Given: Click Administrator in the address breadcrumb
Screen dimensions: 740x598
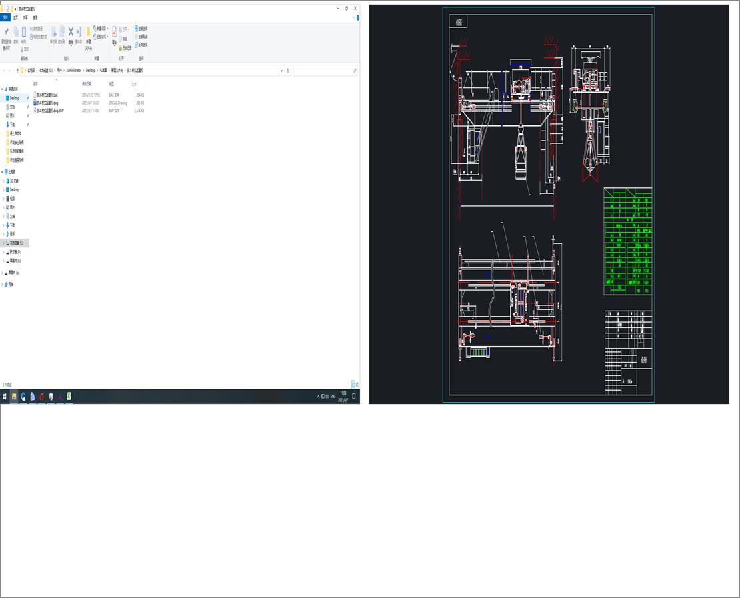Looking at the screenshot, I should pos(73,70).
